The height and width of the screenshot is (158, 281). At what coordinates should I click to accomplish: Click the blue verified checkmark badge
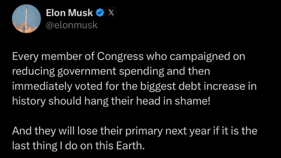100,13
